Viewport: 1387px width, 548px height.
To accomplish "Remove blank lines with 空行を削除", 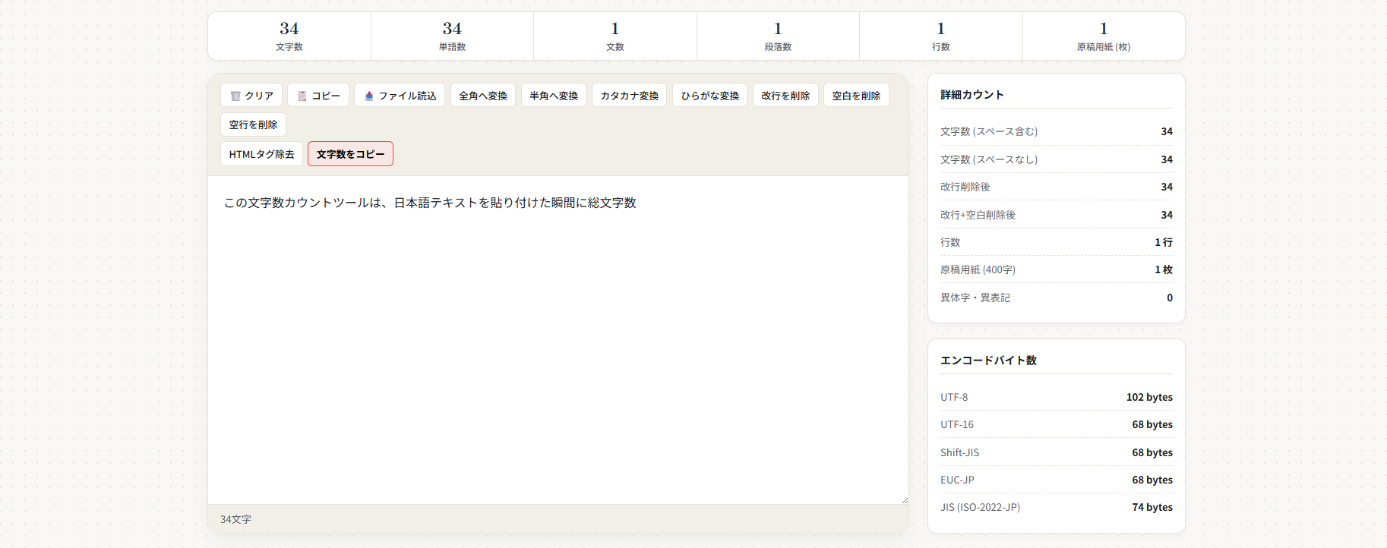I will pyautogui.click(x=254, y=124).
